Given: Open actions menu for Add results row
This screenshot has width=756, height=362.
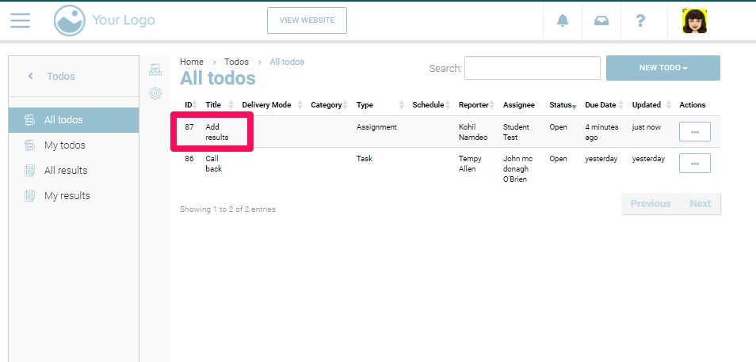Looking at the screenshot, I should coord(694,132).
